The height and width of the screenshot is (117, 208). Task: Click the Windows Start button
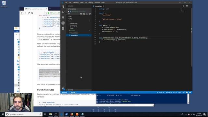tap(3, 114)
